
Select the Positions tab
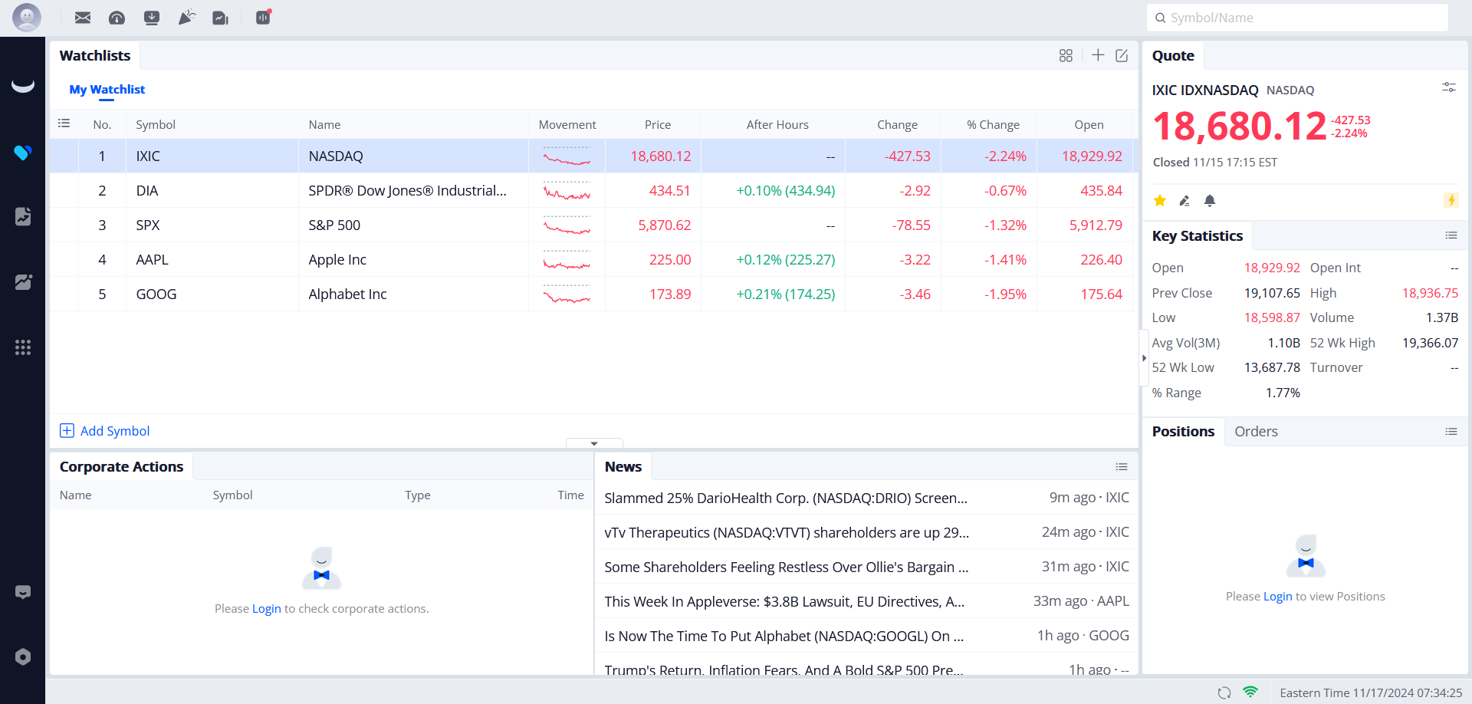[1183, 432]
